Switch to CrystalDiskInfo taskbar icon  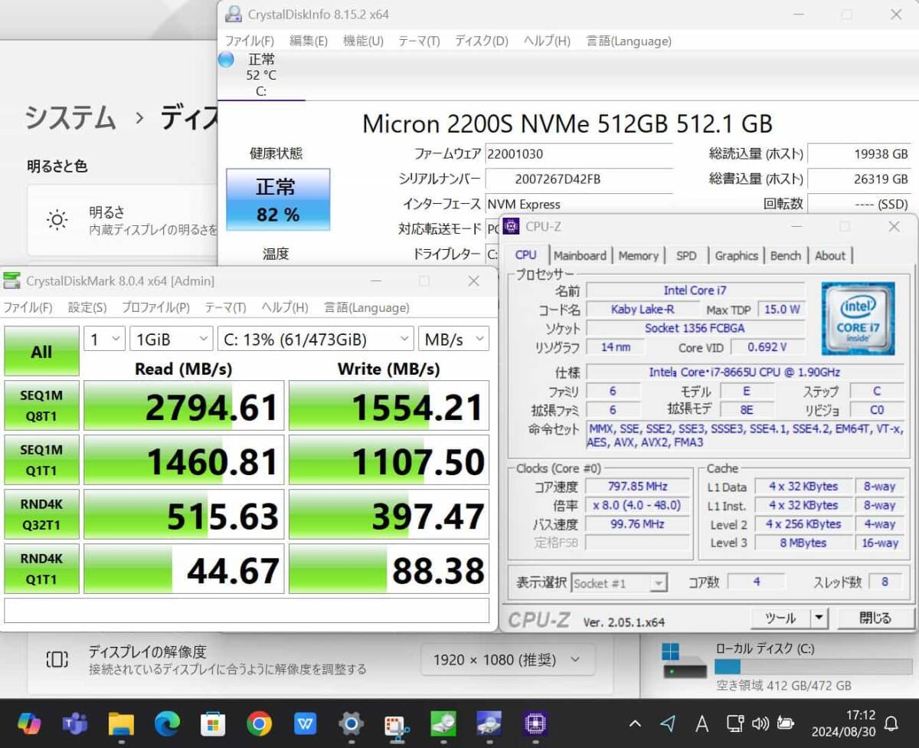(x=489, y=723)
